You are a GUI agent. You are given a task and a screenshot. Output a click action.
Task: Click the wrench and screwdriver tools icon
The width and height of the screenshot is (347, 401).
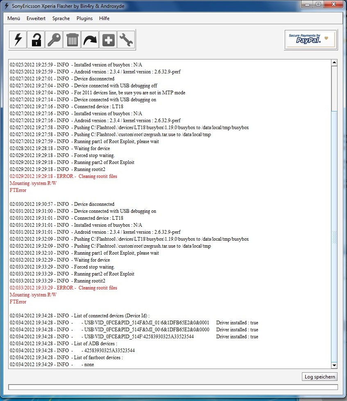click(126, 40)
